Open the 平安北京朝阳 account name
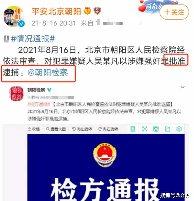Screen dimensions: 194x201 [x=56, y=11]
